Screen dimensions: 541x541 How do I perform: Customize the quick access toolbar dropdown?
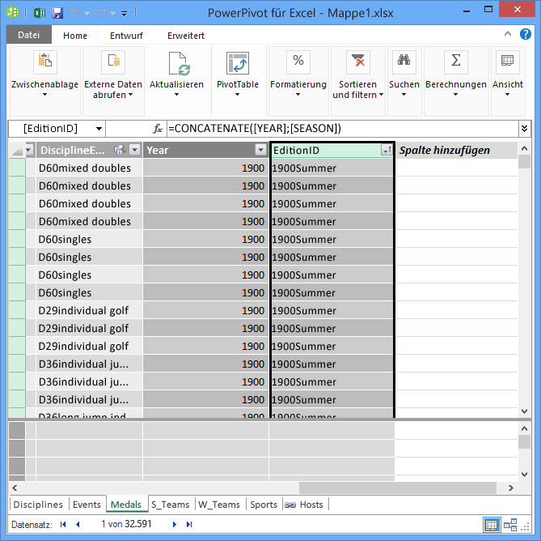tap(125, 14)
